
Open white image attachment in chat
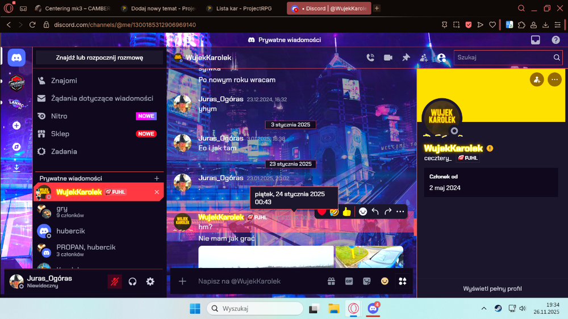(266, 257)
